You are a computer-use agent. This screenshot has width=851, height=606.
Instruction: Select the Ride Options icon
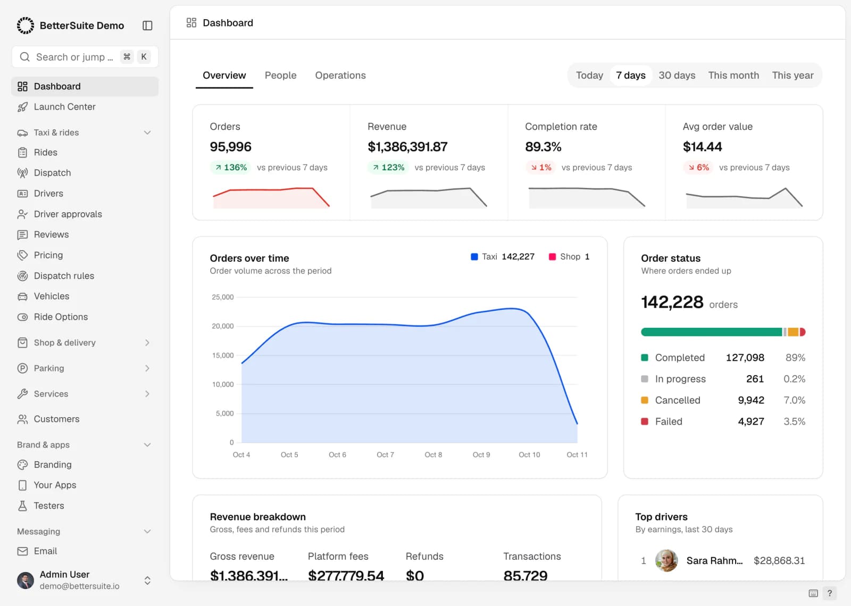(22, 317)
